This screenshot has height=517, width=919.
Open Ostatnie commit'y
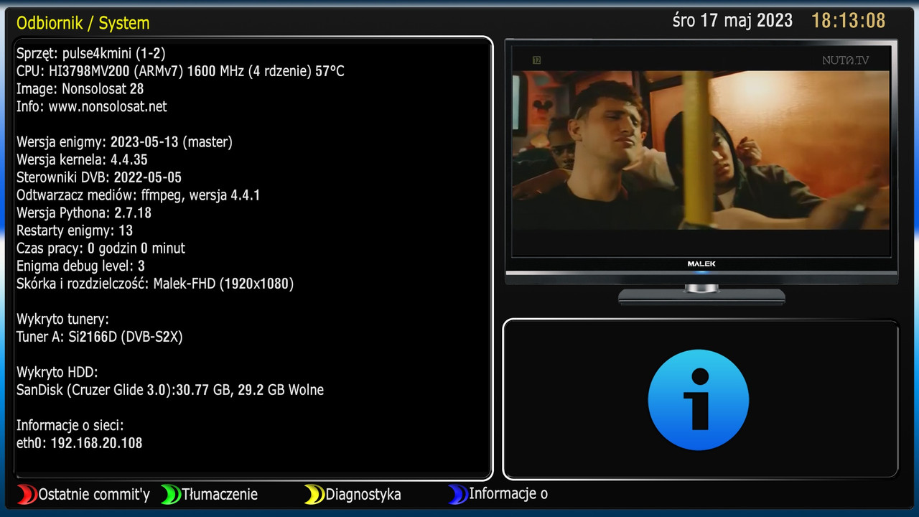click(94, 495)
